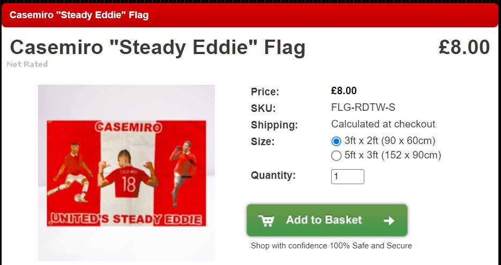The width and height of the screenshot is (501, 265).
Task: Click "Calculated at checkout" shipping text
Action: click(x=383, y=124)
